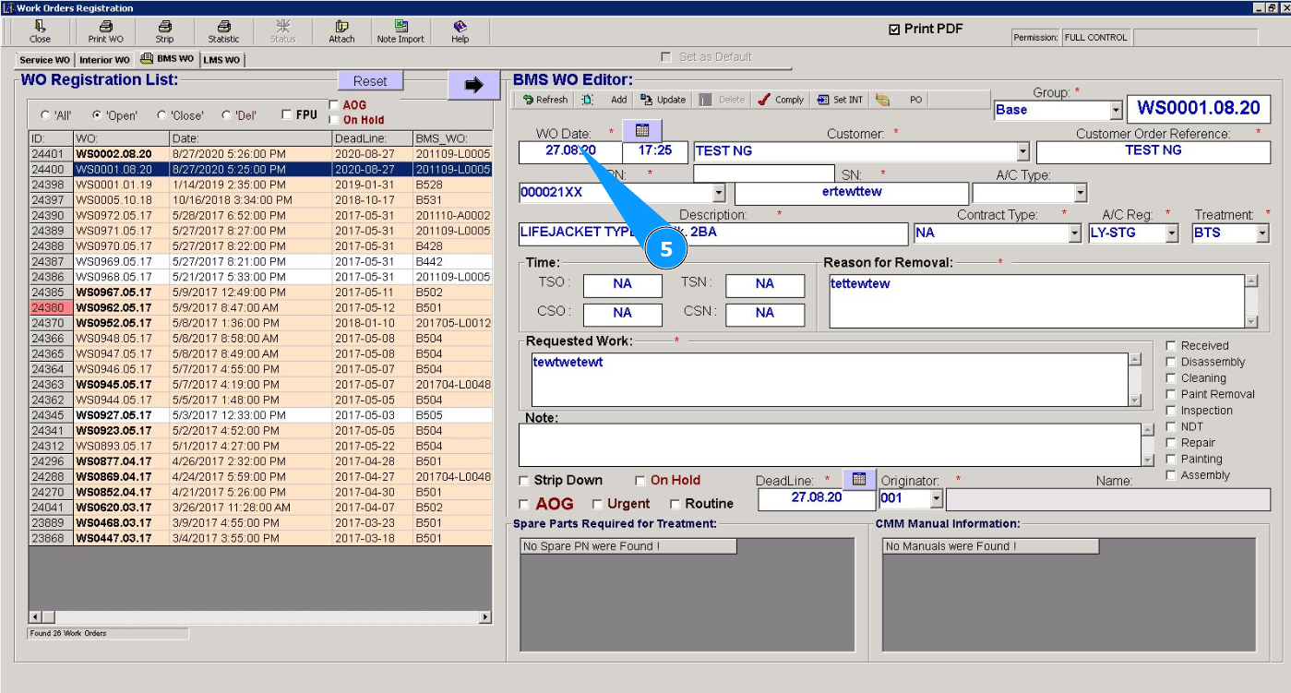This screenshot has width=1291, height=693.
Task: Open the Customer dropdown list
Action: [x=1022, y=152]
